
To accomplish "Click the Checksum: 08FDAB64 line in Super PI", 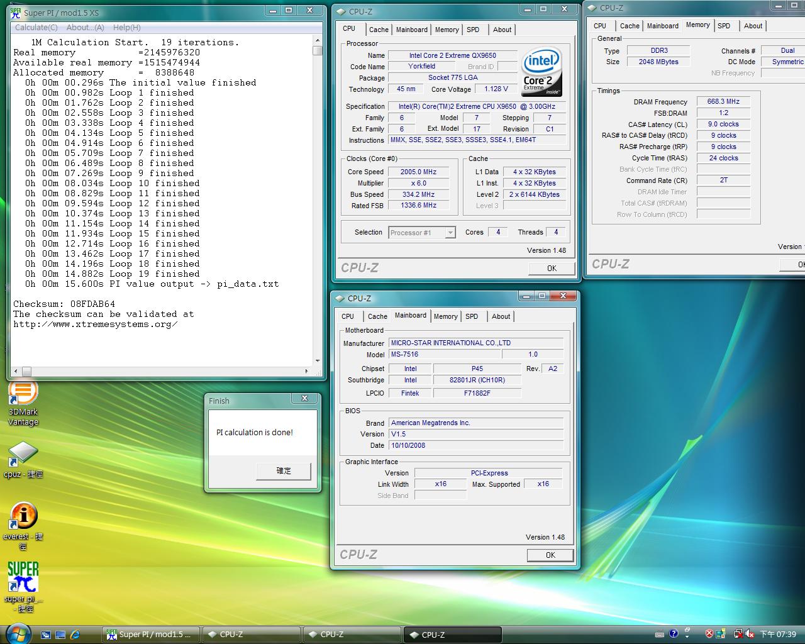I will [x=64, y=304].
